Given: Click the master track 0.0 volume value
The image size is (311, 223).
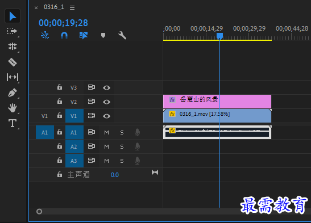Looking at the screenshot, I should [115, 175].
